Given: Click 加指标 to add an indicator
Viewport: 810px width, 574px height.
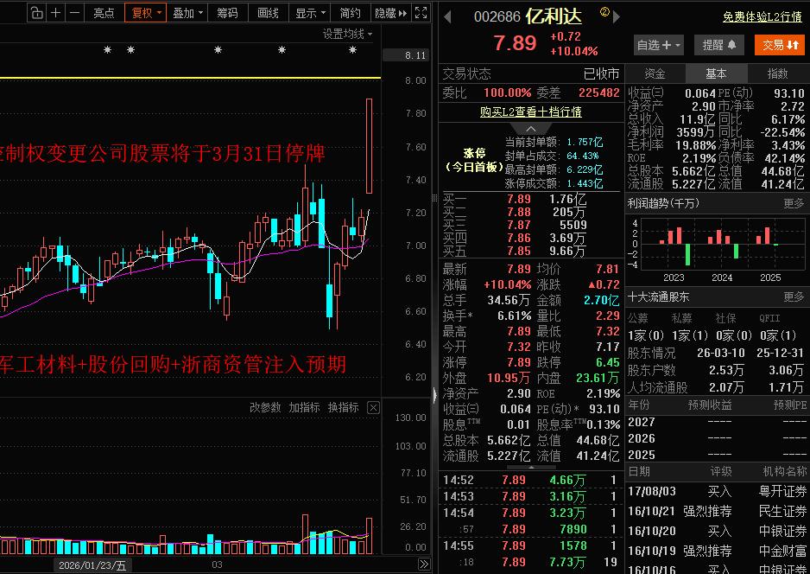Looking at the screenshot, I should pos(304,407).
